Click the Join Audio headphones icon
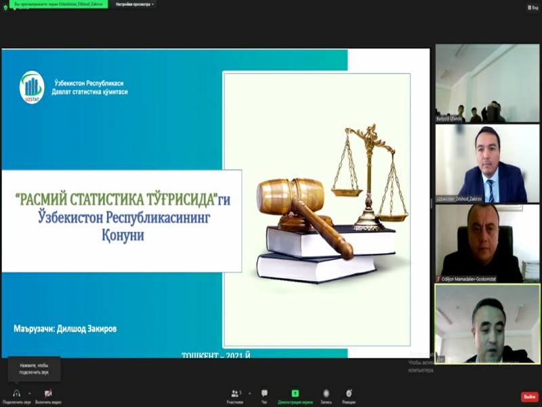The width and height of the screenshot is (542, 407). tap(16, 393)
